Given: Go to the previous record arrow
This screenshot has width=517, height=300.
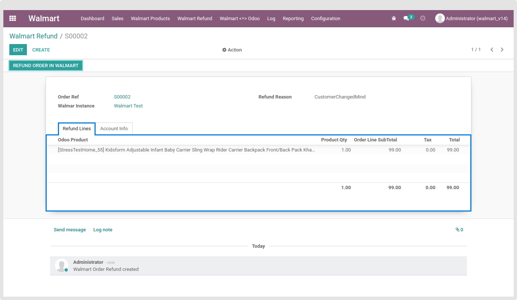Looking at the screenshot, I should click(x=492, y=50).
